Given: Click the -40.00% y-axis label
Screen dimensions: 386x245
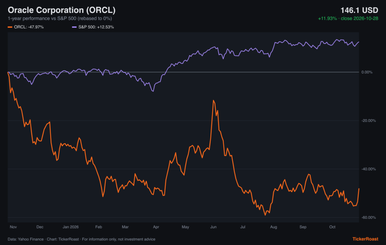Looking at the screenshot, I should coord(369,169).
